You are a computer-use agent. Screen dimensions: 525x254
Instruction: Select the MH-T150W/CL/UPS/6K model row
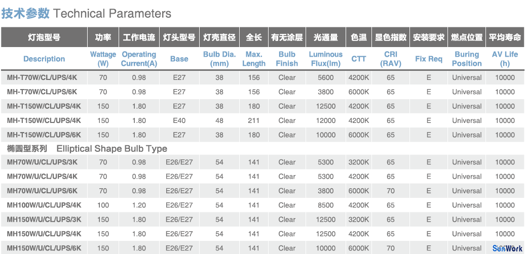262,135
